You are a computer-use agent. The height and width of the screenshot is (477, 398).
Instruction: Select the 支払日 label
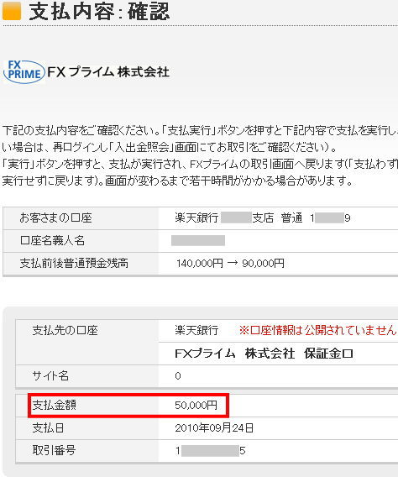point(48,428)
